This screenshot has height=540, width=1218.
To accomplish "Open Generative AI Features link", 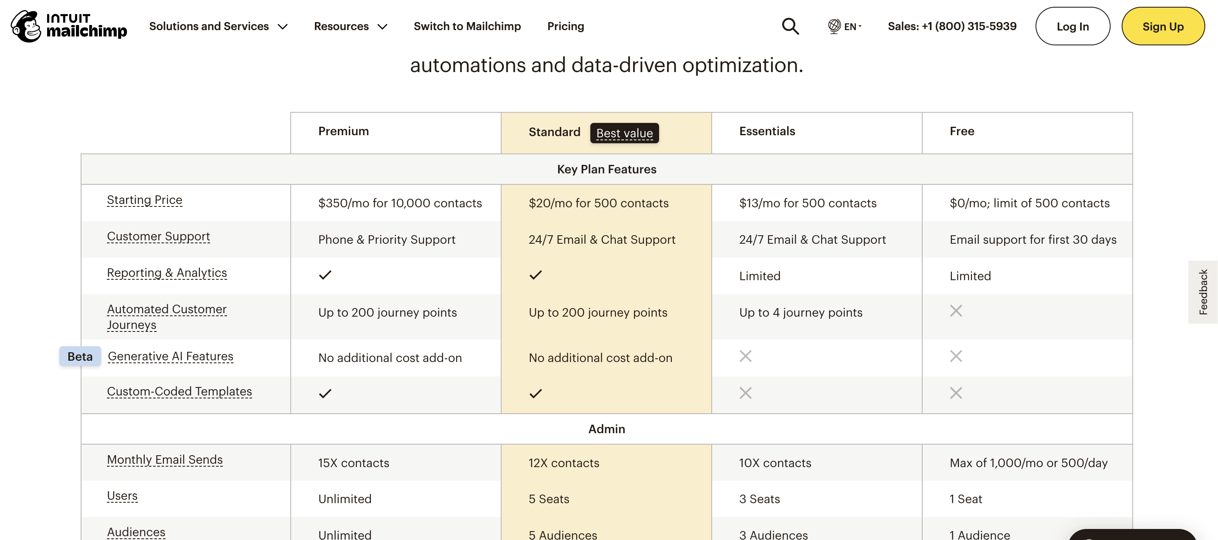I will [x=171, y=357].
